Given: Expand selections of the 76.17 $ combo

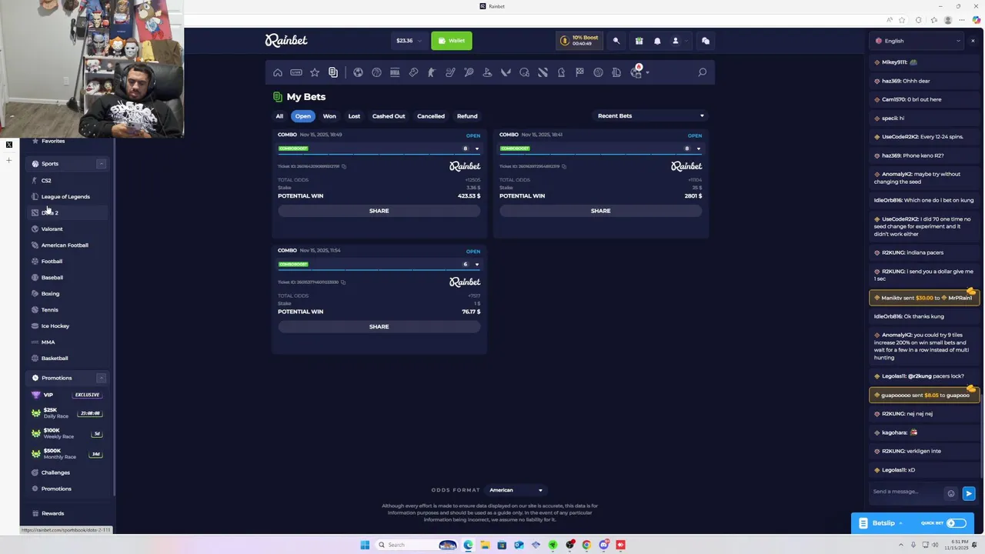Looking at the screenshot, I should (x=476, y=265).
